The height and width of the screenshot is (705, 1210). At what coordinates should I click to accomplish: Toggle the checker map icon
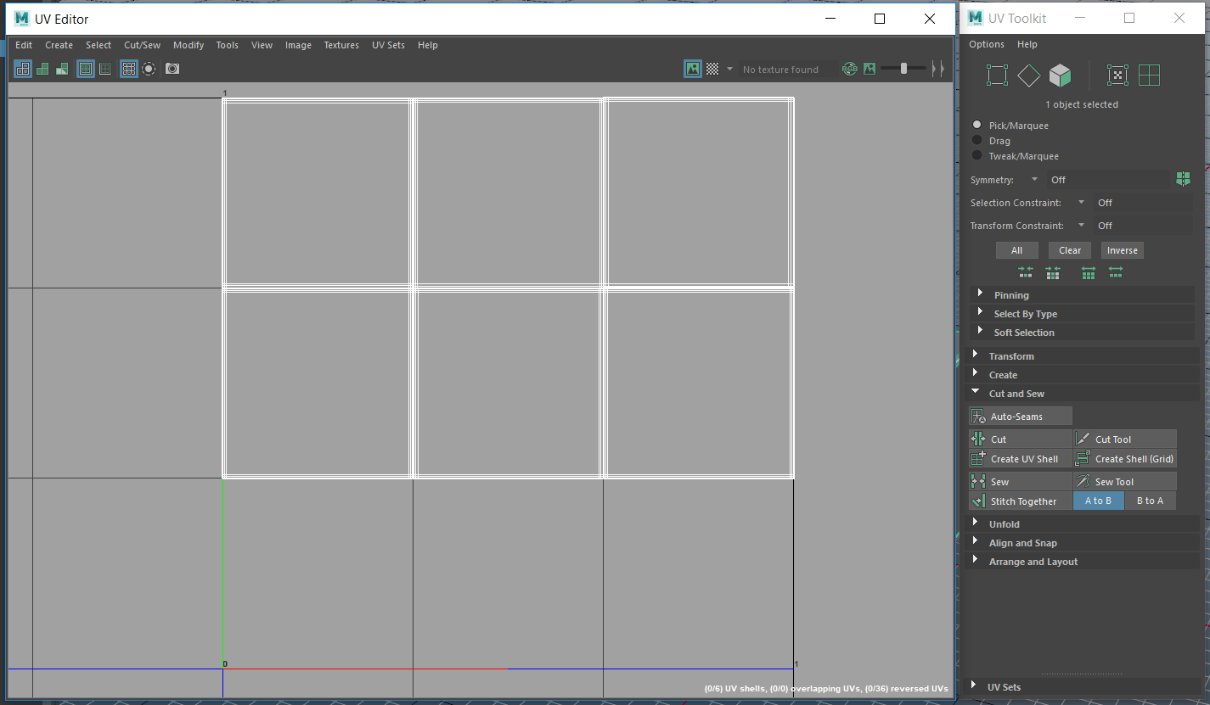pyautogui.click(x=713, y=69)
